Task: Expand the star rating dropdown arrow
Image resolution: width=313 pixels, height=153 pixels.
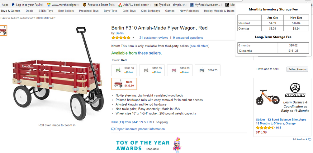Action: click(134, 38)
